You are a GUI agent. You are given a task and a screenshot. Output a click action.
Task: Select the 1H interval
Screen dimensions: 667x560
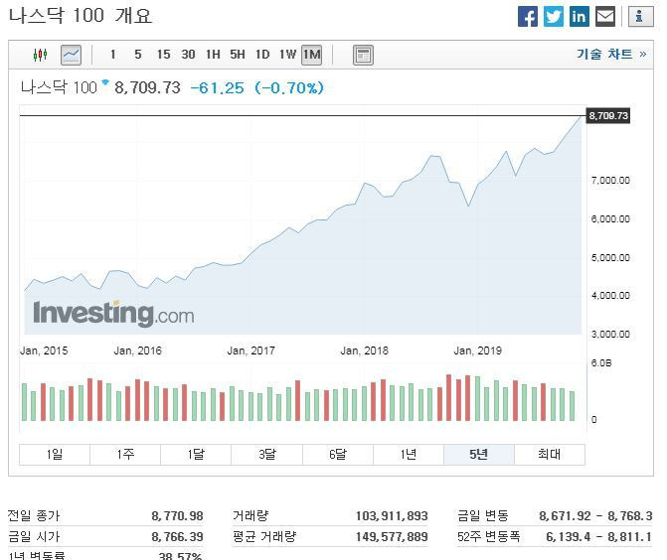[x=213, y=55]
